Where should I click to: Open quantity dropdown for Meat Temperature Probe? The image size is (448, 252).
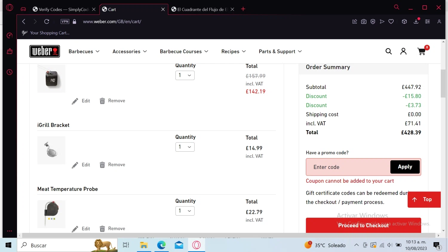185,211
